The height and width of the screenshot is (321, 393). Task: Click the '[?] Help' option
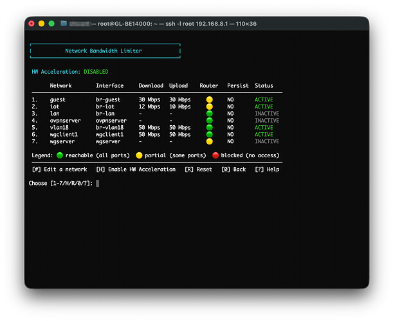[x=267, y=169]
